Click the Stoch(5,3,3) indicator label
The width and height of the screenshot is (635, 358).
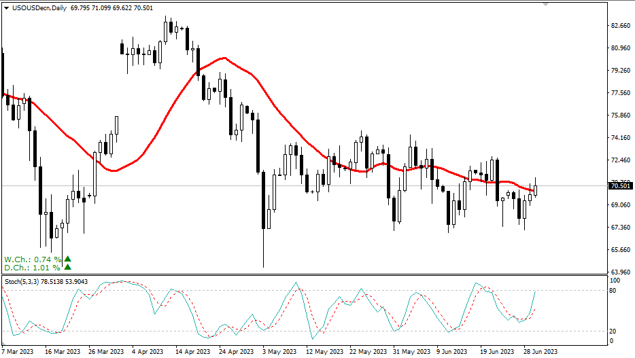pyautogui.click(x=22, y=281)
